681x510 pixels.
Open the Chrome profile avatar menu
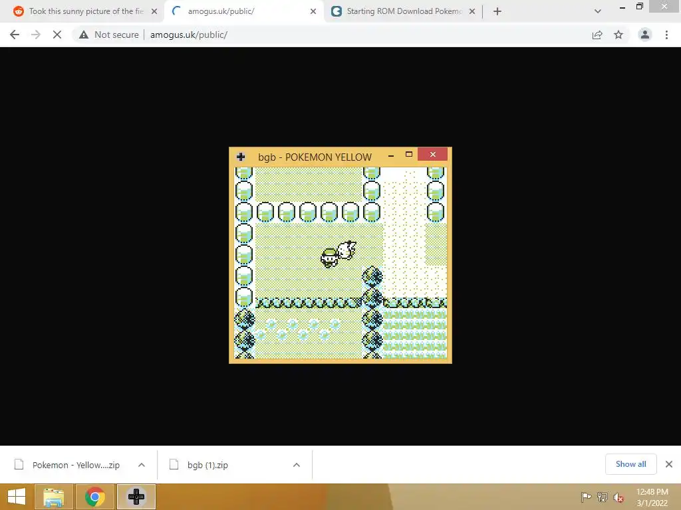pos(645,35)
